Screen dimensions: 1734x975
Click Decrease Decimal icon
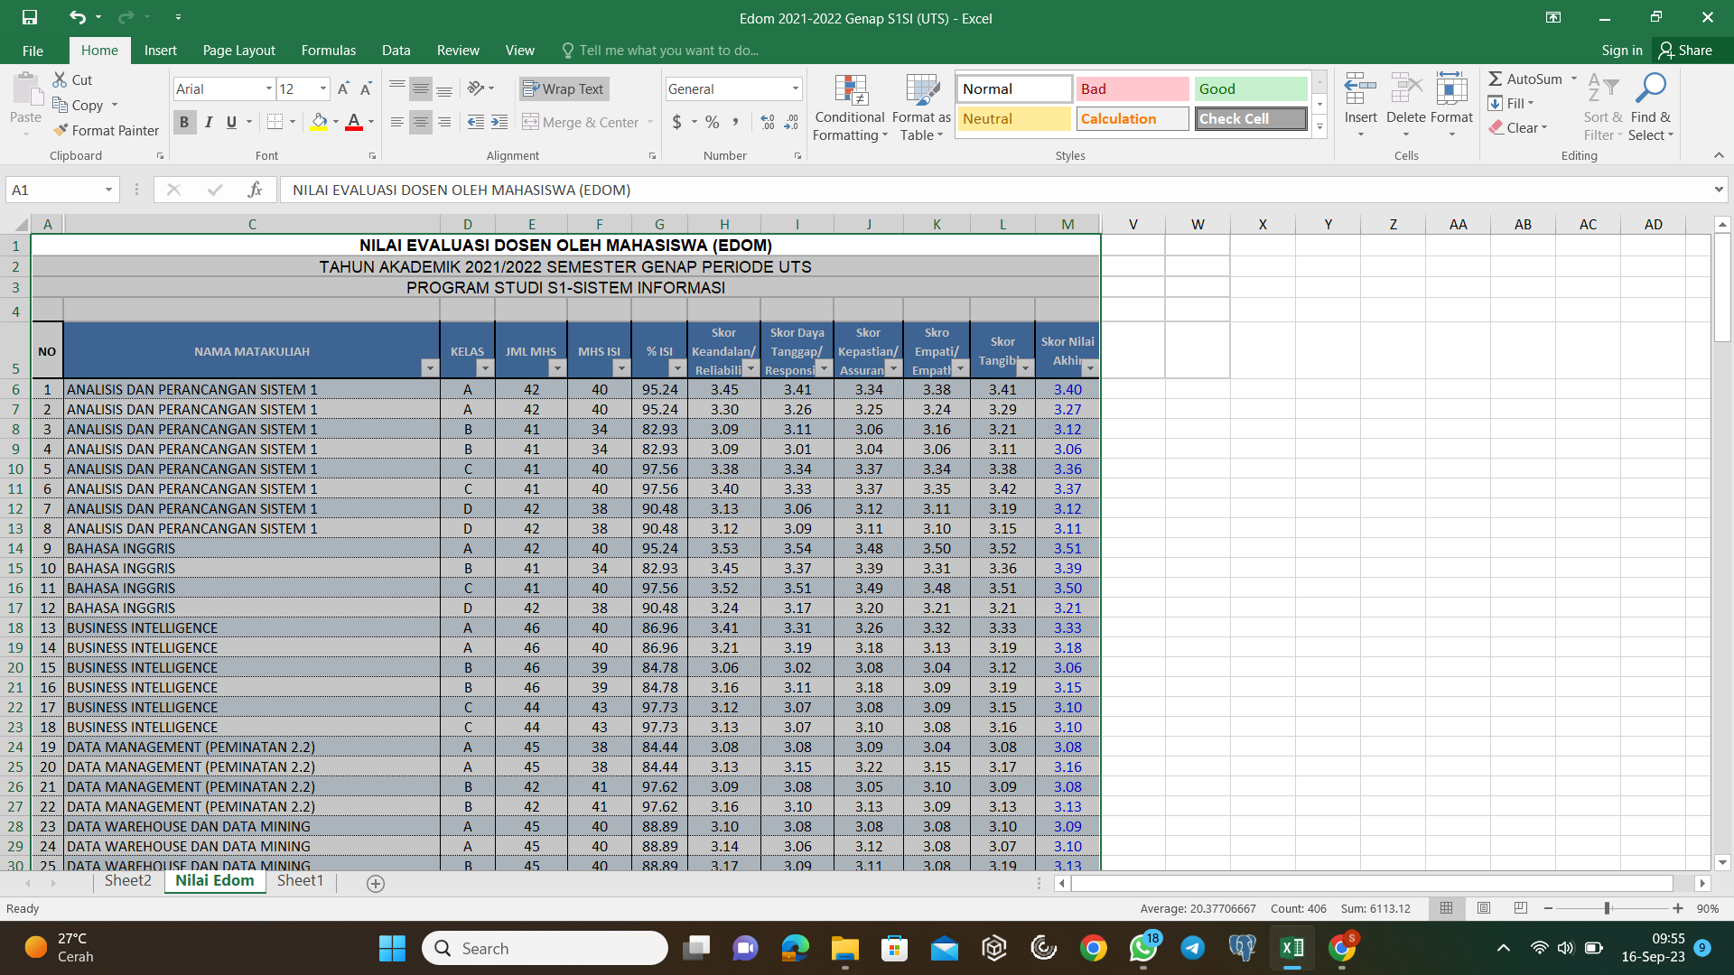click(791, 122)
